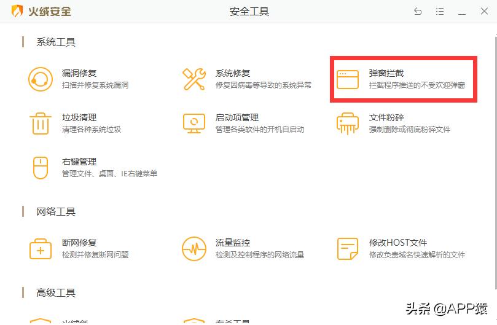
Task: Select the 流量监控 title text
Action: click(233, 243)
